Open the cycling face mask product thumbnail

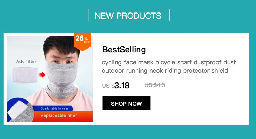pyautogui.click(x=50, y=79)
